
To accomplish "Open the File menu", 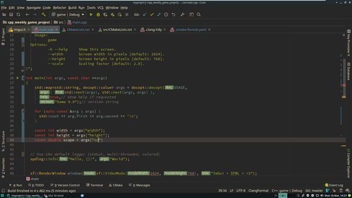I will [x=4, y=8].
